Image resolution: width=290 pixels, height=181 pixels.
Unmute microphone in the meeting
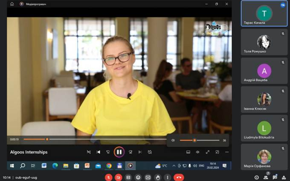109,177
